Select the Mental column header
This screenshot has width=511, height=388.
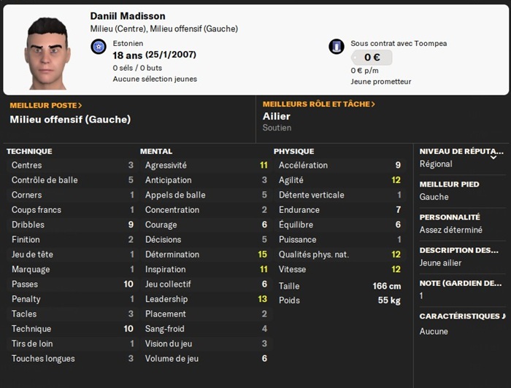pyautogui.click(x=156, y=152)
